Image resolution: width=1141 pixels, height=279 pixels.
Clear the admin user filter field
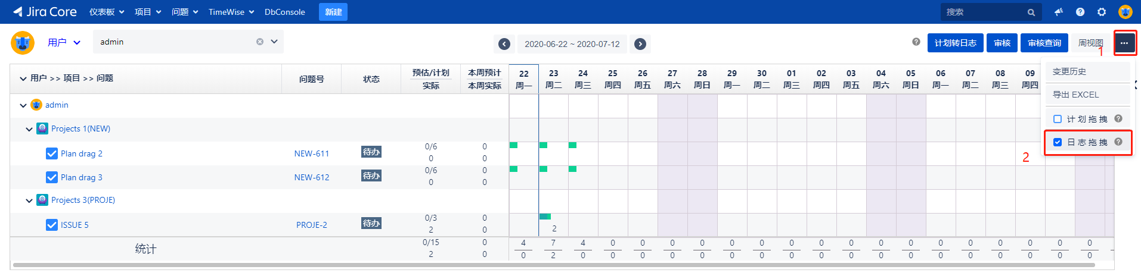click(260, 42)
